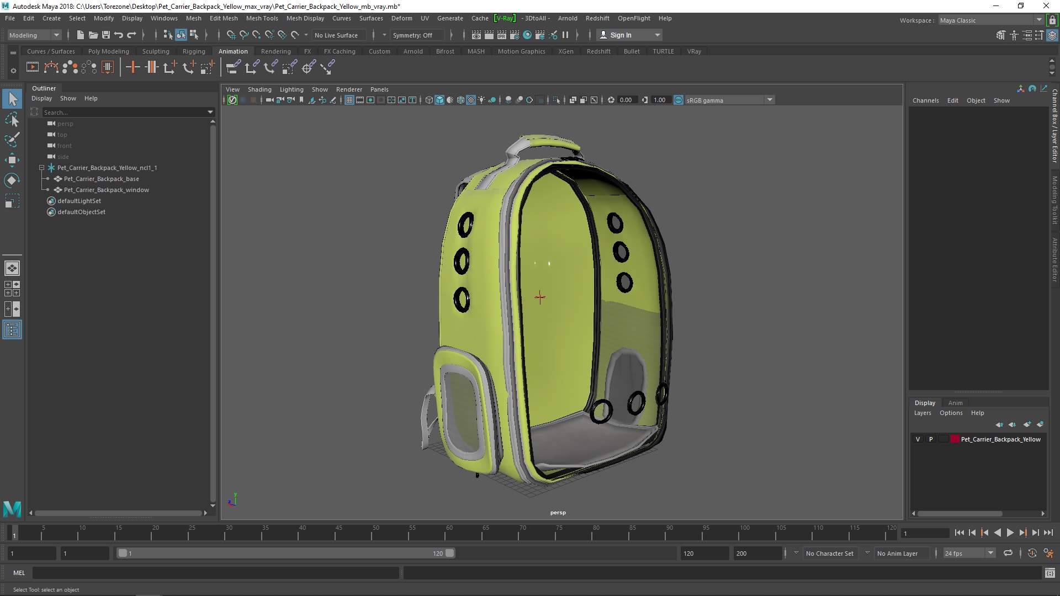Click the New Scene icon
This screenshot has height=596, width=1060.
[x=81, y=35]
